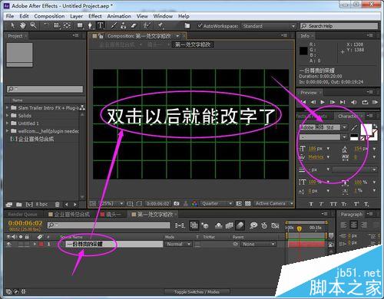Open the Animation menu
The image size is (384, 299).
[119, 16]
